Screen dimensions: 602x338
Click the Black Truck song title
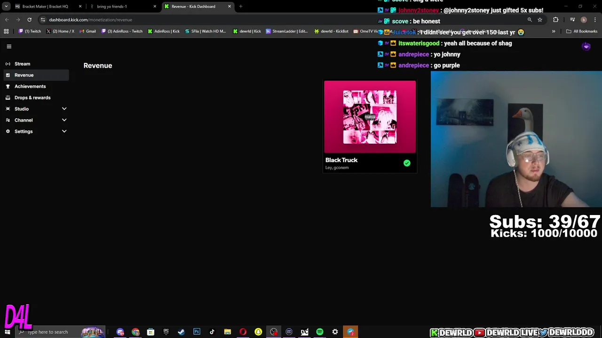[x=341, y=160]
